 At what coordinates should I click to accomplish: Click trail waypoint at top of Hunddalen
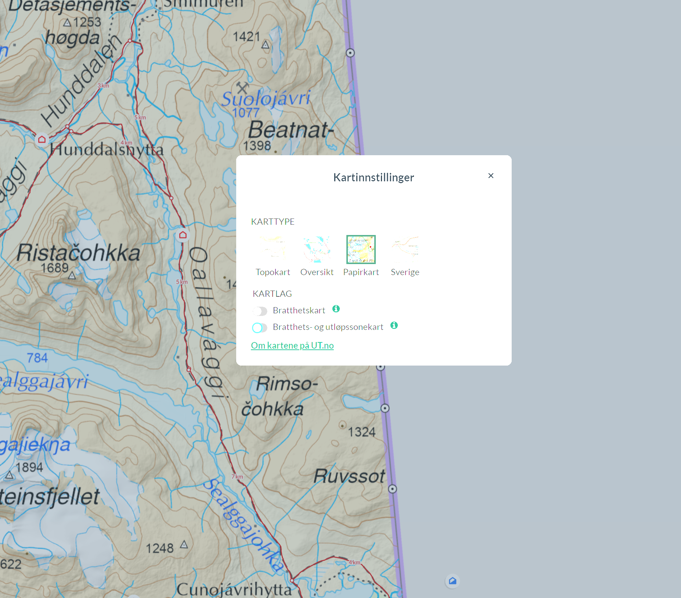coord(130,40)
